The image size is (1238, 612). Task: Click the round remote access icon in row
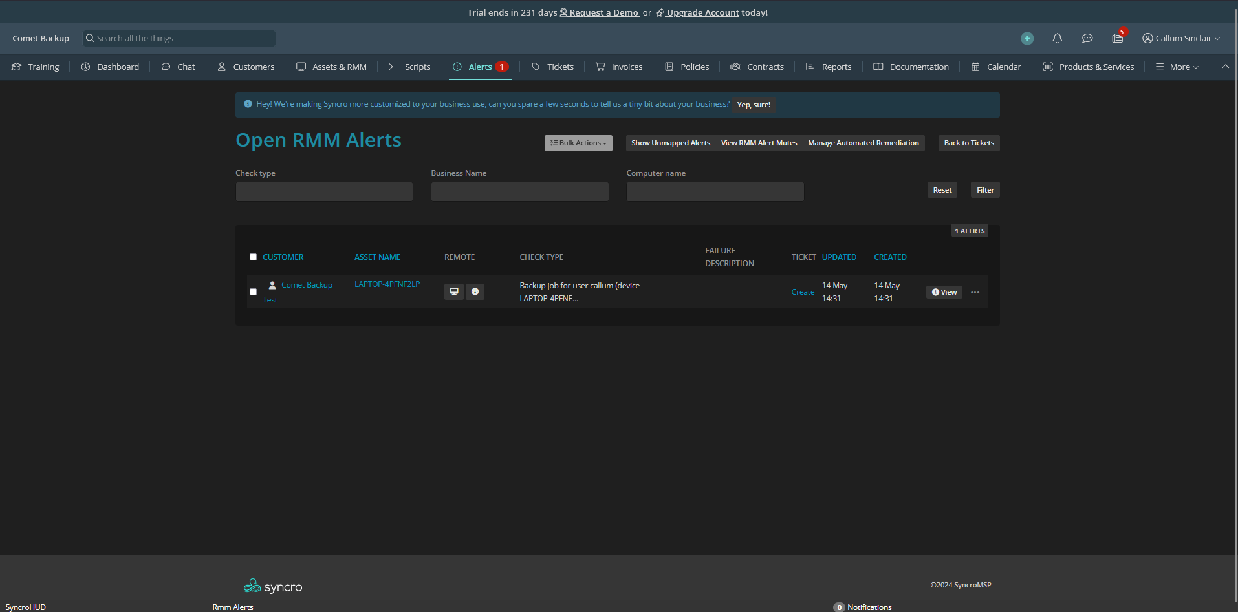475,292
